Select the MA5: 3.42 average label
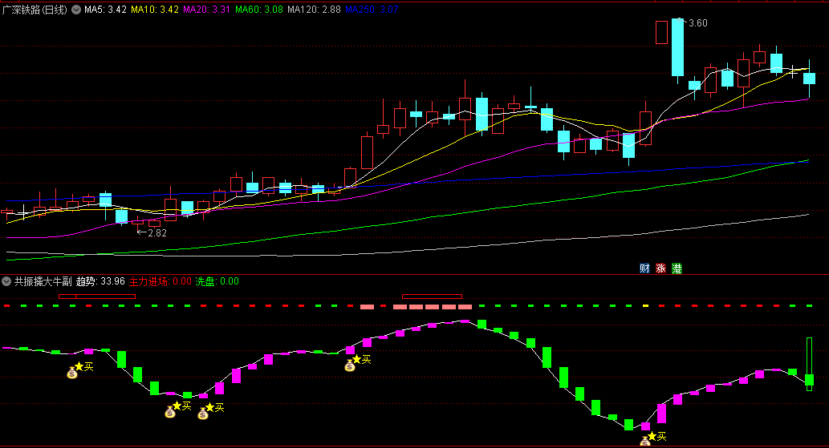The height and width of the screenshot is (448, 829). (105, 10)
